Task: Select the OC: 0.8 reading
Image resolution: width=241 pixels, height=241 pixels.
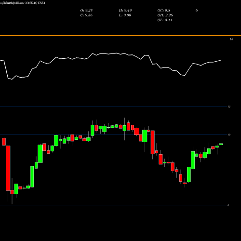Action: tap(163, 11)
